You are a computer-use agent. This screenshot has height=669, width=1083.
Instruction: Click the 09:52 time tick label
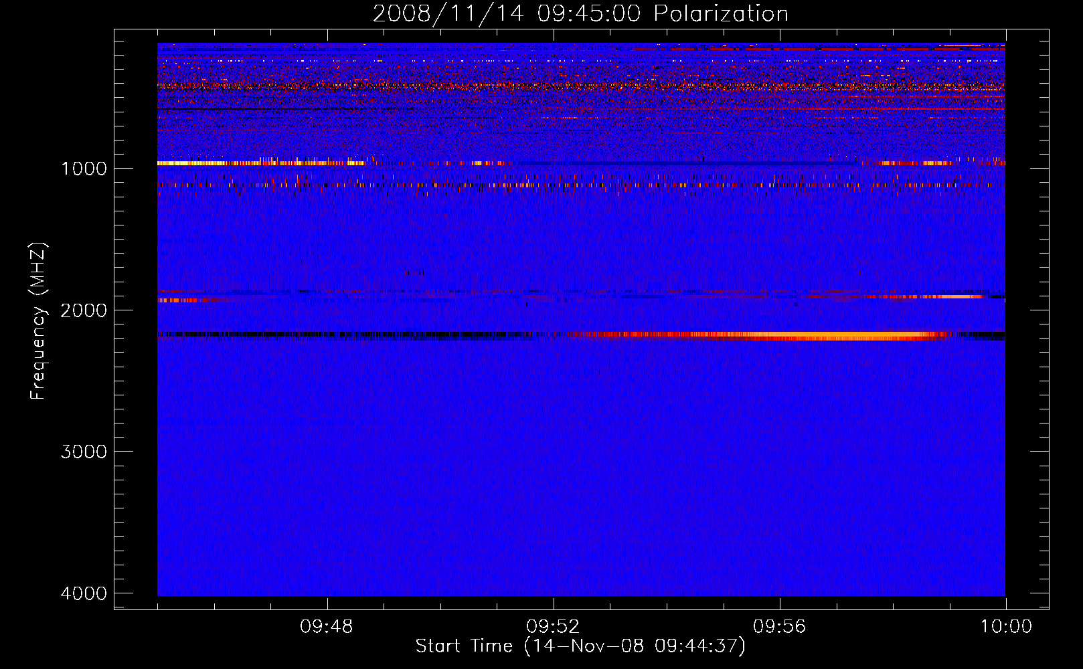click(553, 627)
